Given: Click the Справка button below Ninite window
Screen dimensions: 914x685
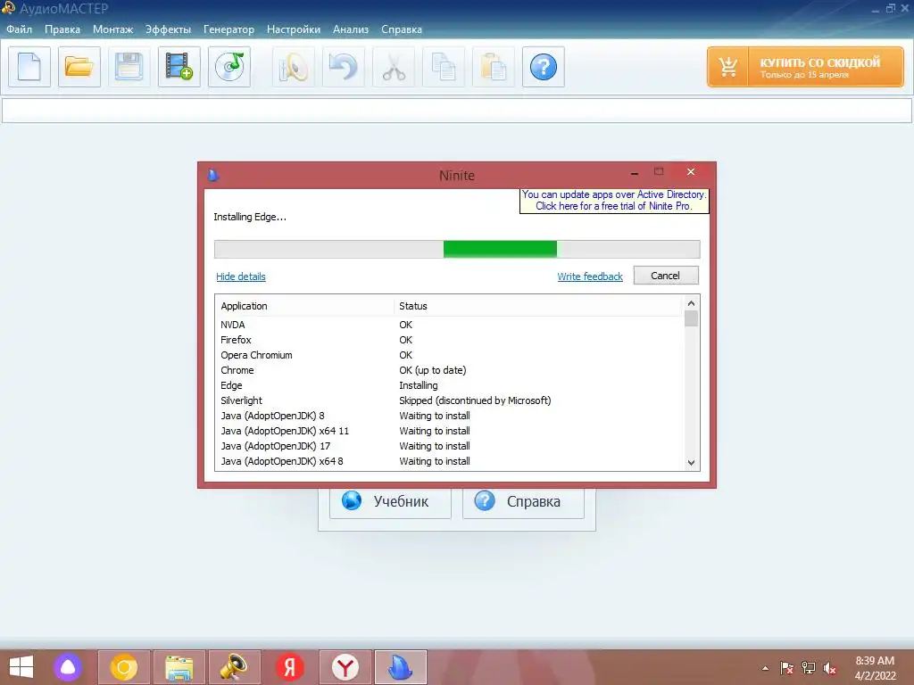Looking at the screenshot, I should (x=523, y=501).
